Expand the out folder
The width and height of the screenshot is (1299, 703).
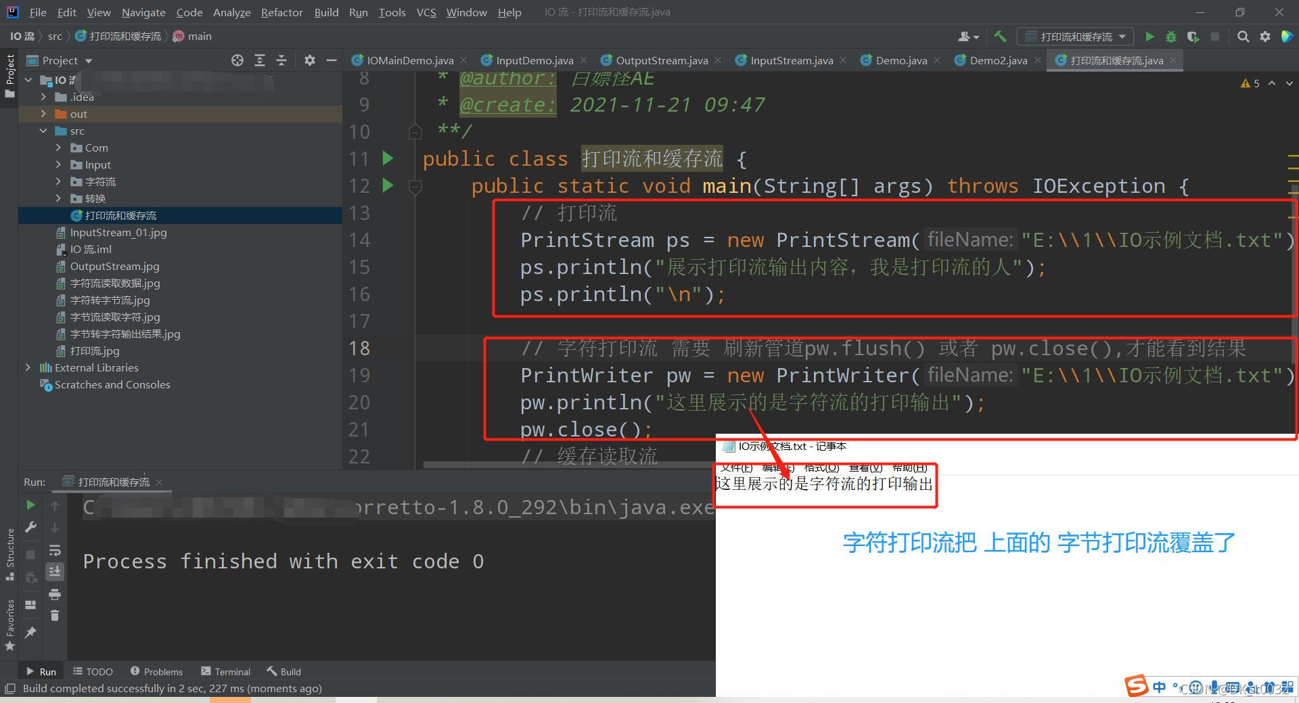[x=44, y=114]
